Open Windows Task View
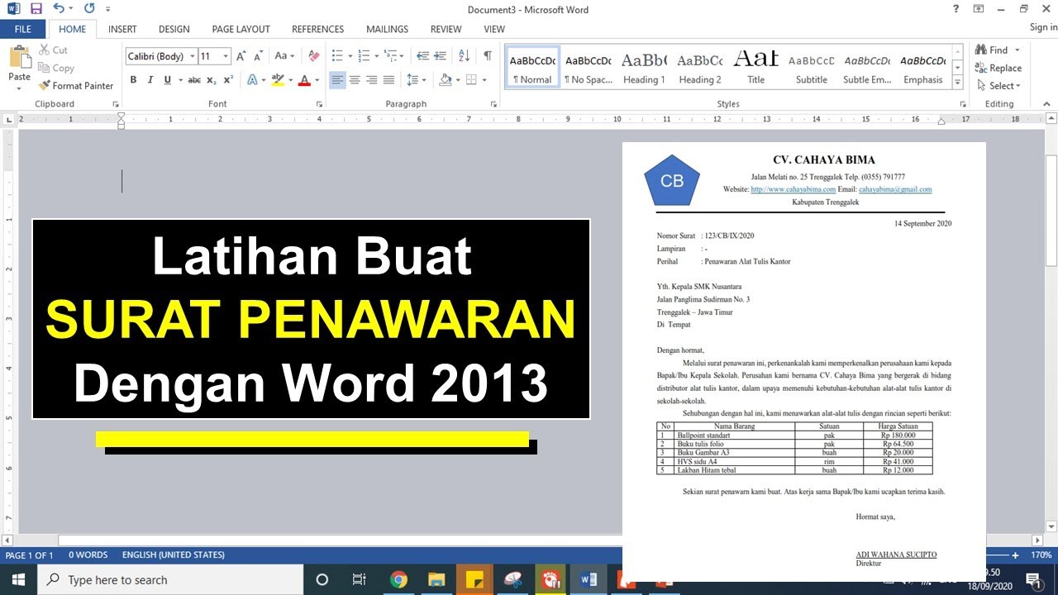 click(359, 580)
